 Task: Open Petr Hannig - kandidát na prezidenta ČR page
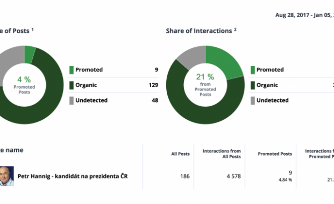(x=73, y=176)
